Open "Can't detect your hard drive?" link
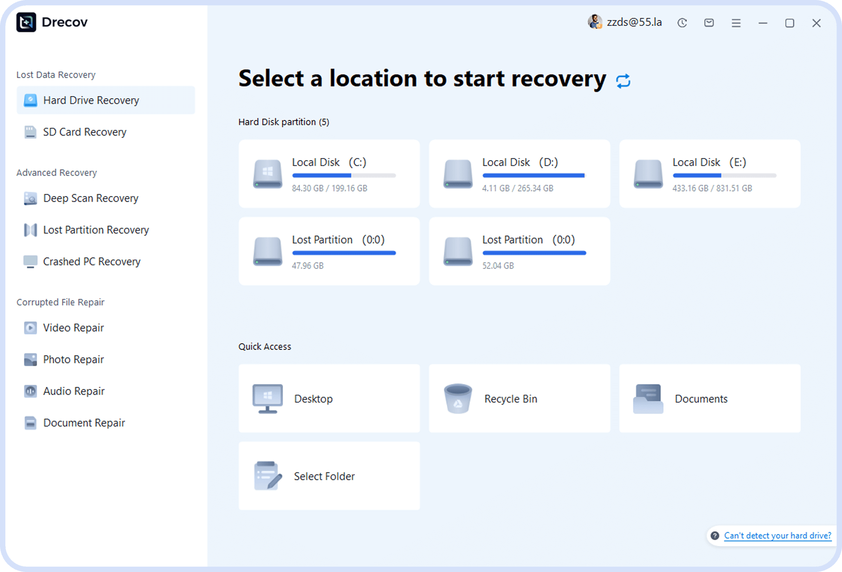 (777, 535)
